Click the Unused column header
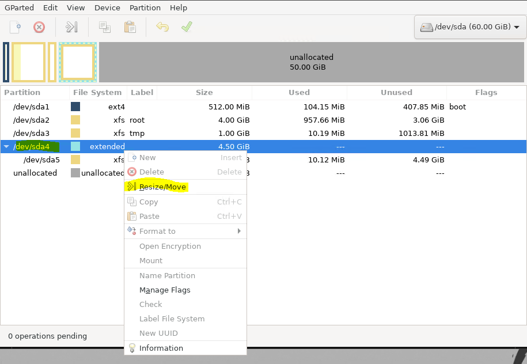The width and height of the screenshot is (527, 364). coord(397,92)
